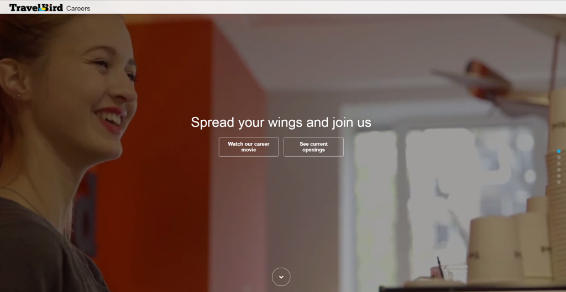Screen dimensions: 566x292
Task: Click the circular down-chevron scroll icon
Action: tap(281, 277)
